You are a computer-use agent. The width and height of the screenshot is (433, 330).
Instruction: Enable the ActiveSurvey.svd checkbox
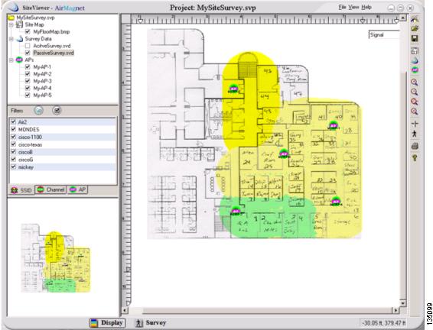coord(28,46)
